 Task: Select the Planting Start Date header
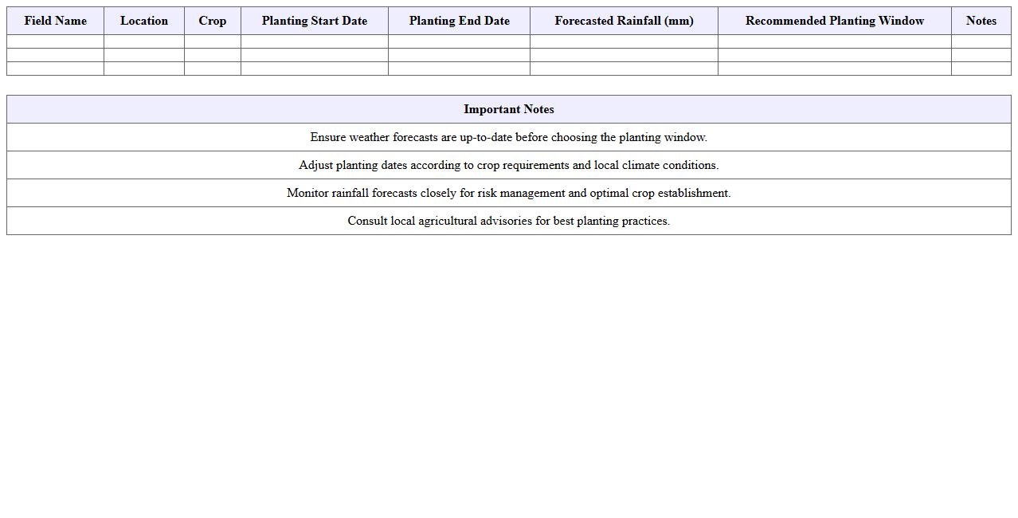(315, 21)
